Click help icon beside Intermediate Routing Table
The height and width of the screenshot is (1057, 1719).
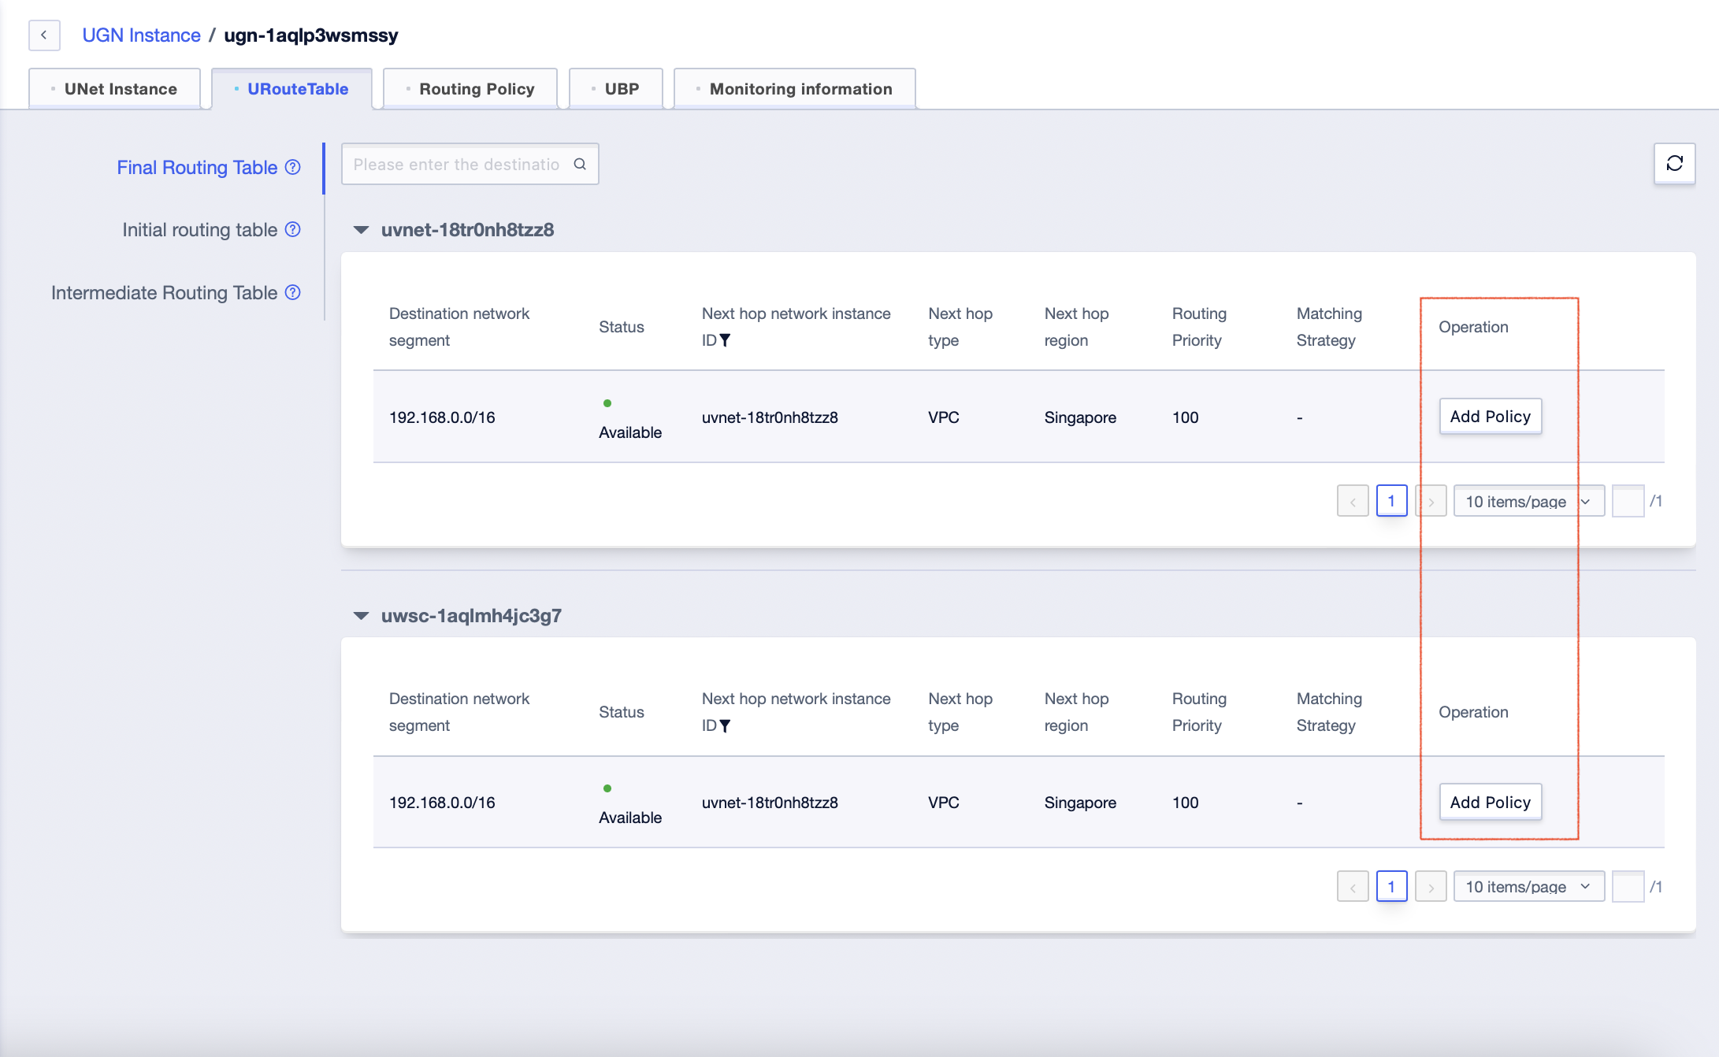click(x=292, y=292)
